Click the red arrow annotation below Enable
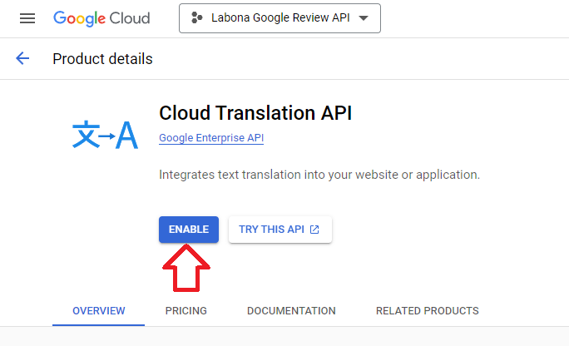 pos(186,268)
